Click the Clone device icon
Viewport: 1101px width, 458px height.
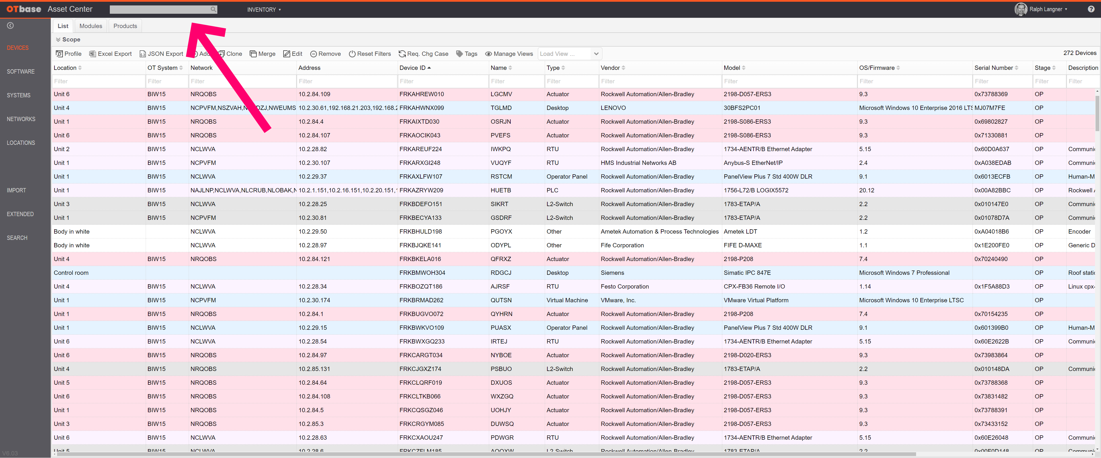221,54
